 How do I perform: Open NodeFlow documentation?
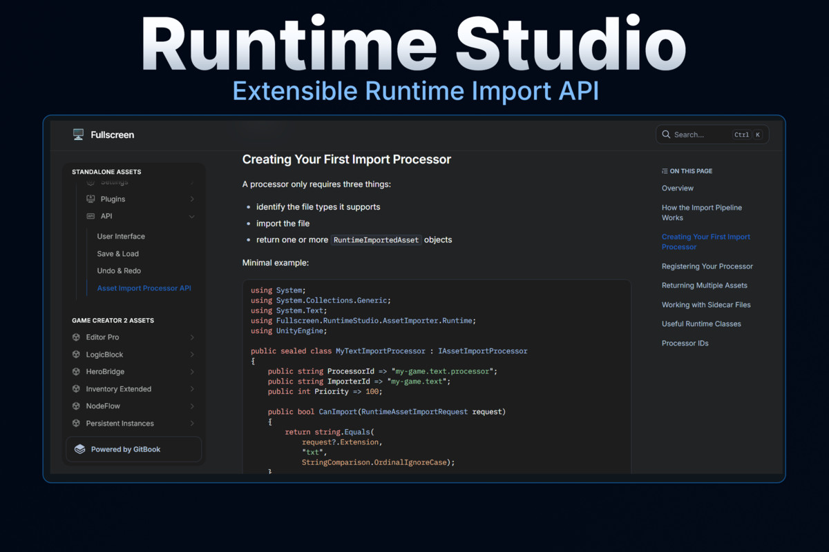pos(103,406)
